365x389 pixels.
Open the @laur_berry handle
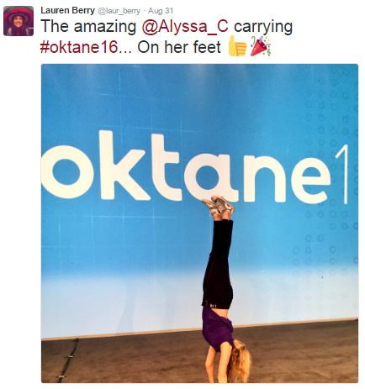(119, 11)
